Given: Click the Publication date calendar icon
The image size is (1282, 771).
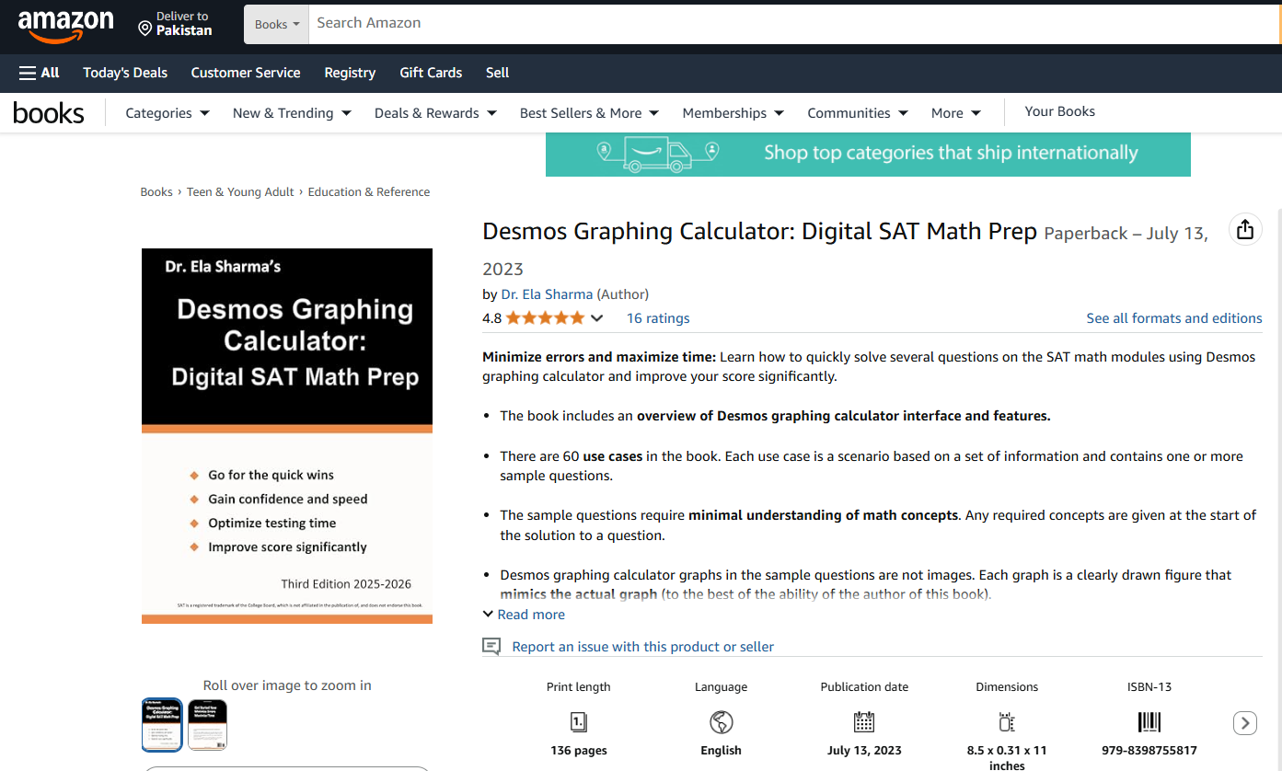Looking at the screenshot, I should click(x=864, y=721).
